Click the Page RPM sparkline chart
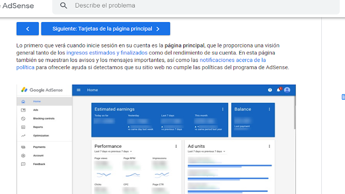The image size is (345, 194). [x=133, y=175]
